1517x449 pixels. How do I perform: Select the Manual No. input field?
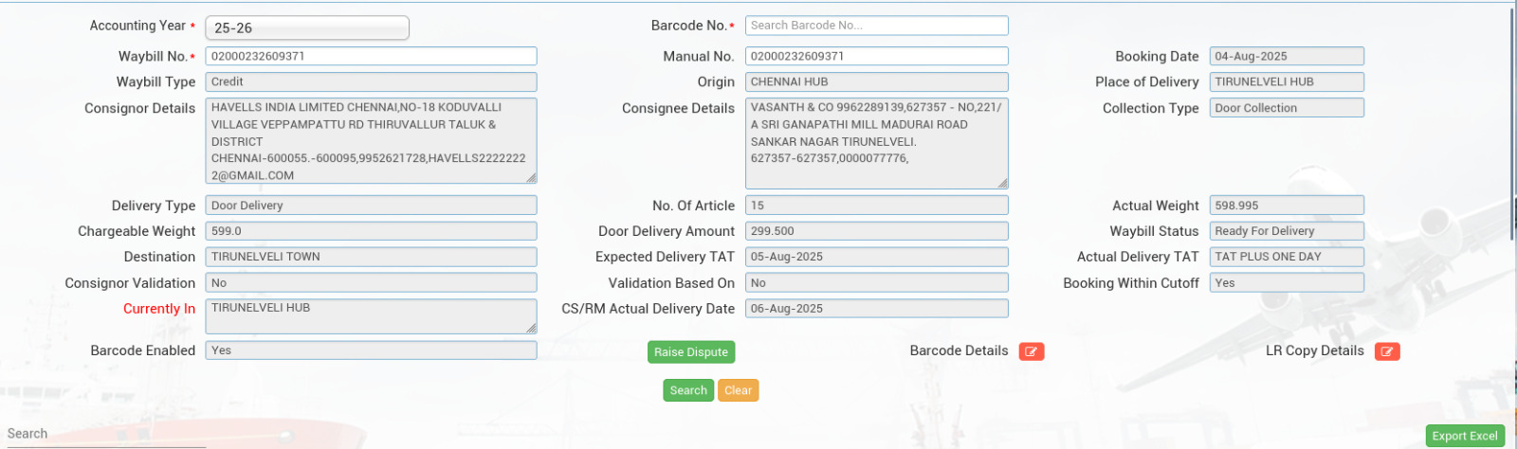tap(876, 56)
